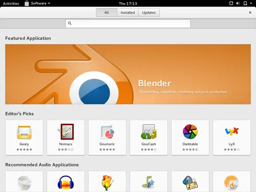Select the speaker and music tag app

point(190,183)
